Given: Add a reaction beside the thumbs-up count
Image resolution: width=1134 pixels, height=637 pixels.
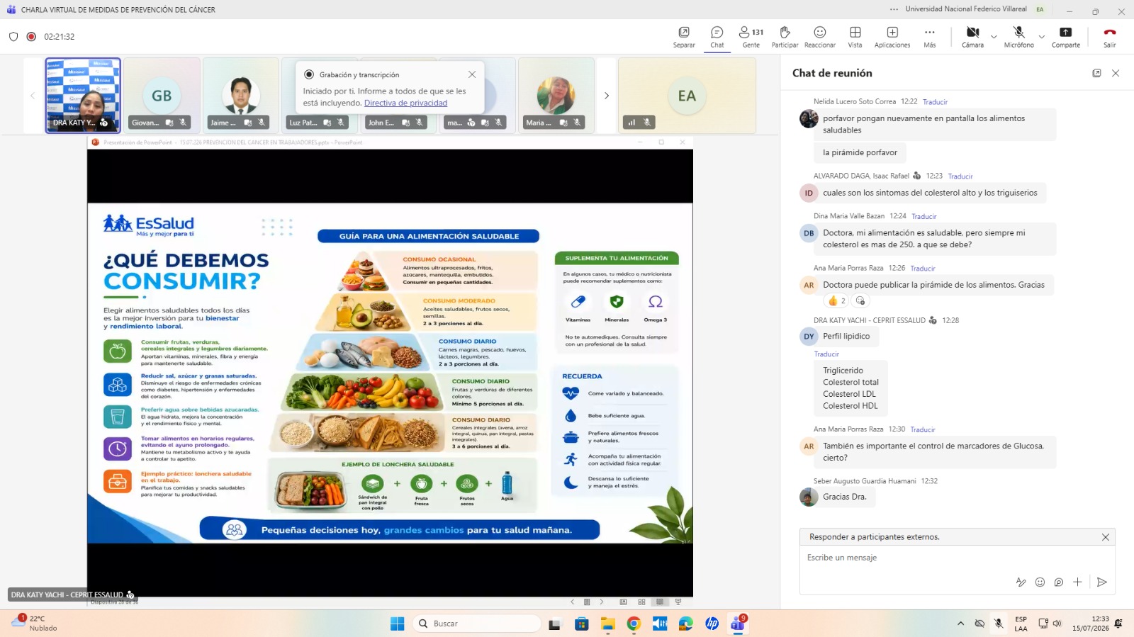Looking at the screenshot, I should click(860, 301).
